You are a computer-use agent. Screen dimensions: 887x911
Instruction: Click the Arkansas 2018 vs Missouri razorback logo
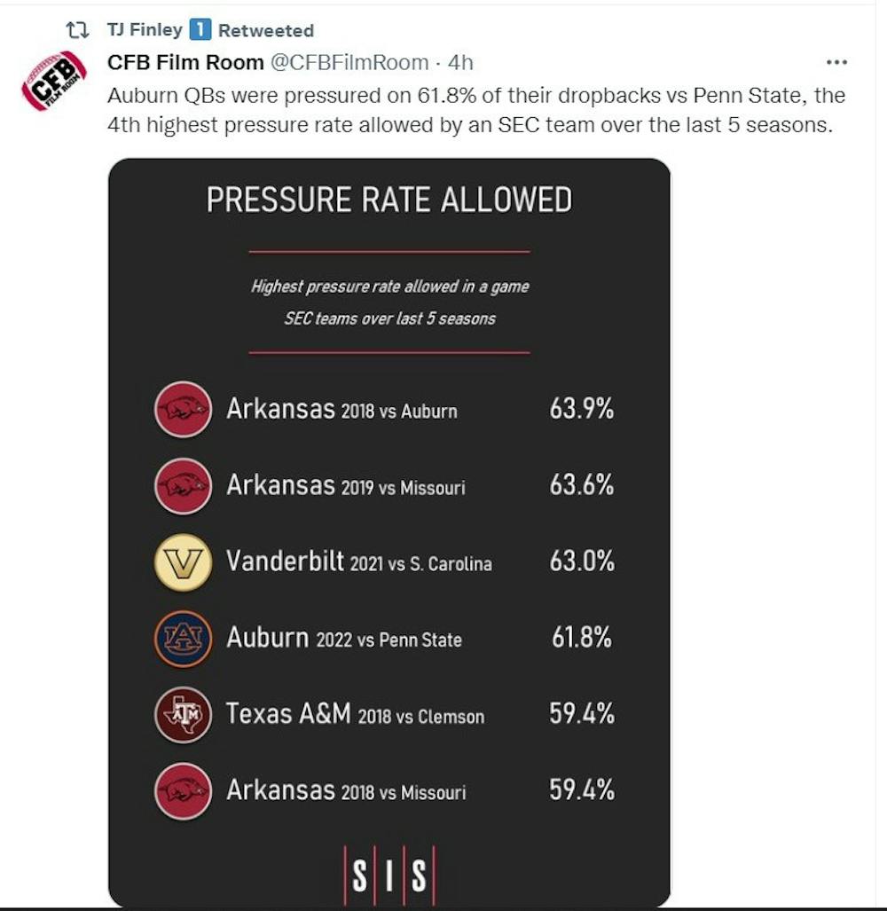click(183, 790)
